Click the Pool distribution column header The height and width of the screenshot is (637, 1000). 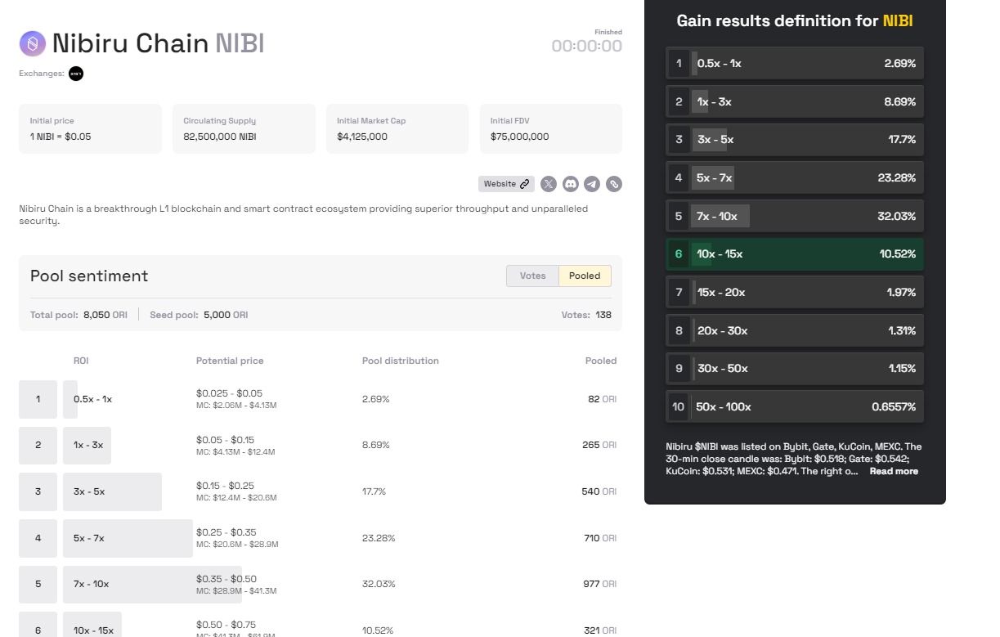click(401, 361)
